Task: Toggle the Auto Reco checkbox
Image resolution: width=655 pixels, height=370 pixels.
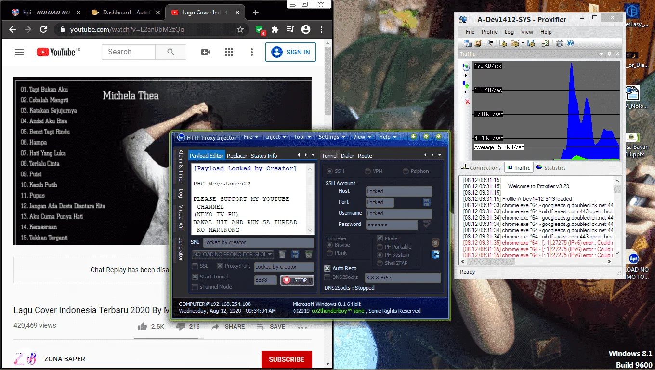Action: pyautogui.click(x=327, y=268)
